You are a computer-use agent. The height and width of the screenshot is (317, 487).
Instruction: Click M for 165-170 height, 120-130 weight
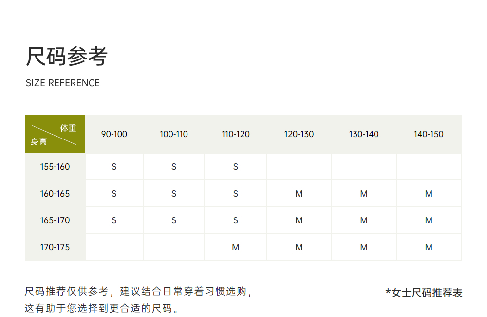click(299, 220)
